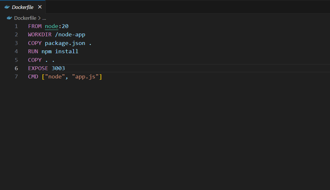Click the COPY keyword on line 5
330x190 pixels.
point(35,60)
